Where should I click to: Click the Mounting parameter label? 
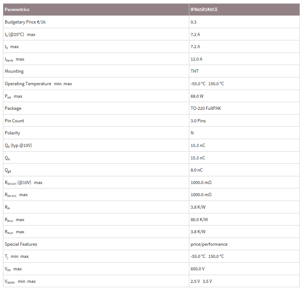tap(14, 71)
